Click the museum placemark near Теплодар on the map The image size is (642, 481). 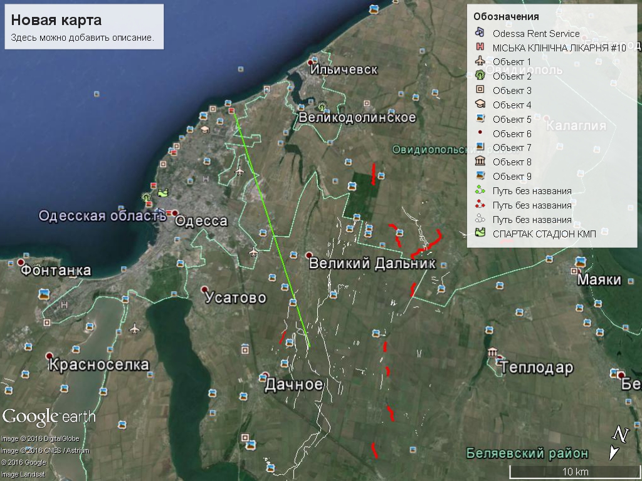coord(493,353)
